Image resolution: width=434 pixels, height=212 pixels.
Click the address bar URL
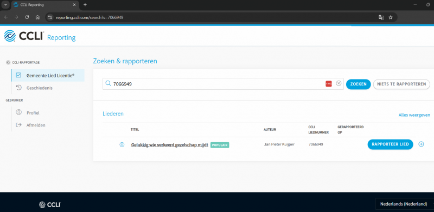tap(90, 17)
